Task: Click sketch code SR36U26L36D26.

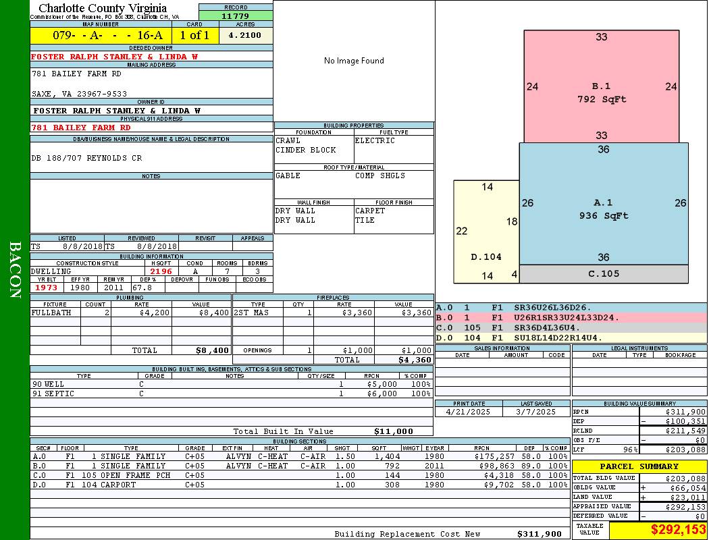Action: 552,308
